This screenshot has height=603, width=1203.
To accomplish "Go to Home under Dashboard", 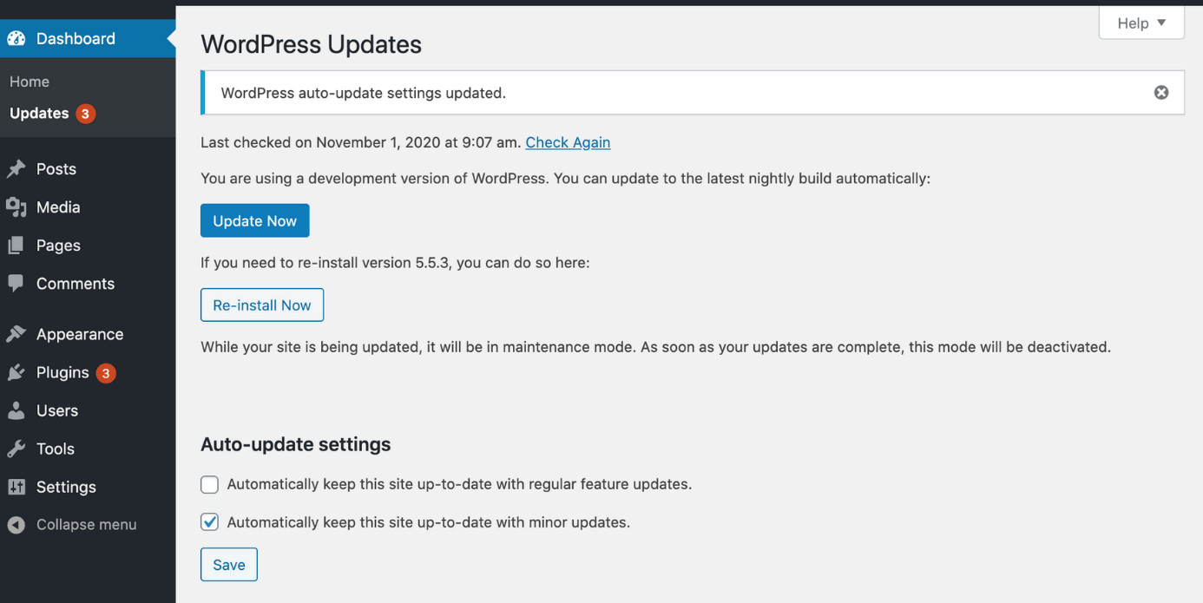I will 30,82.
